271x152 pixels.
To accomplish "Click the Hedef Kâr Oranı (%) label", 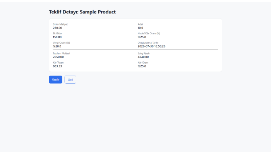I will pyautogui.click(x=149, y=34).
